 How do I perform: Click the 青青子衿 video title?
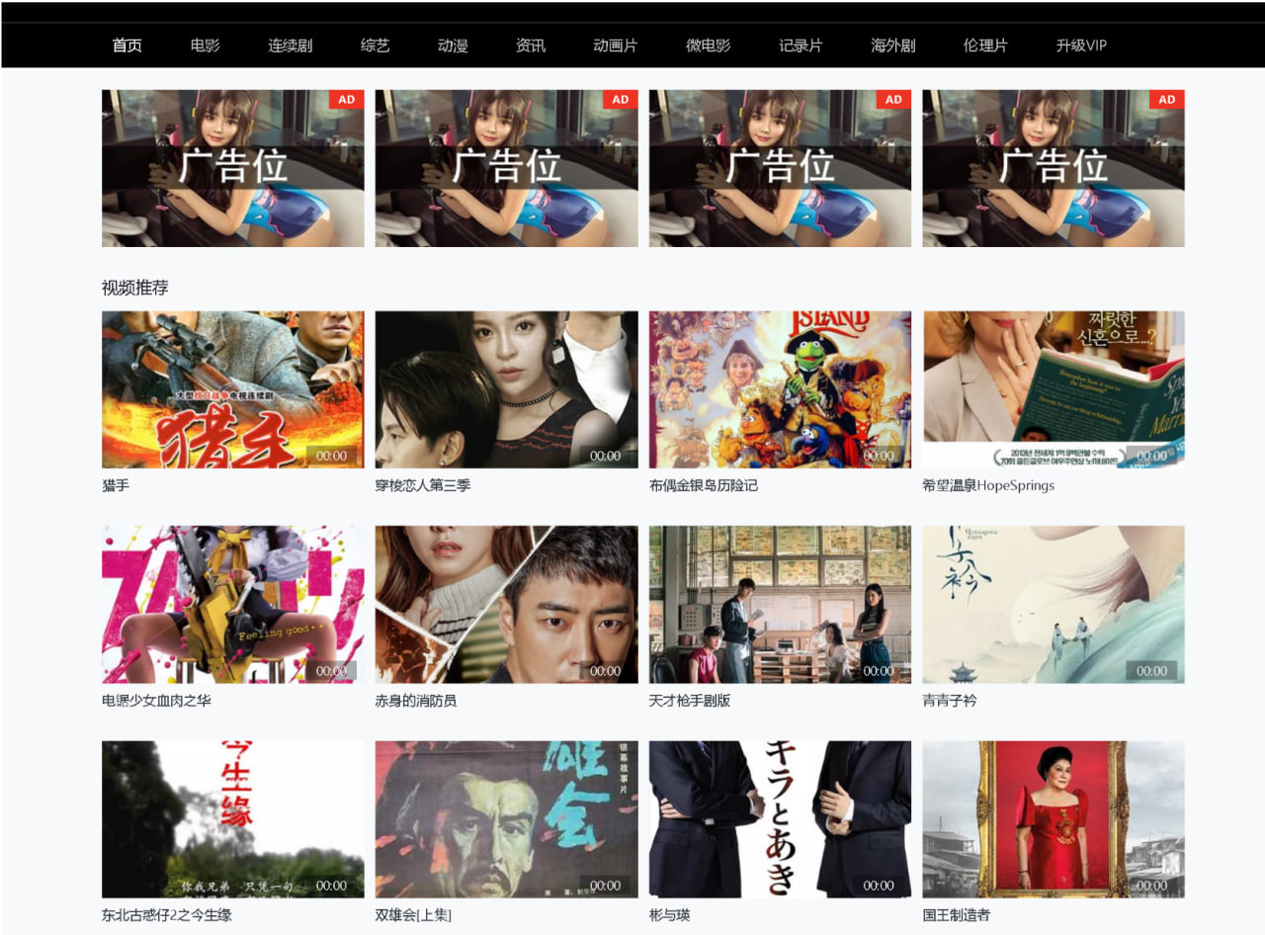[950, 701]
